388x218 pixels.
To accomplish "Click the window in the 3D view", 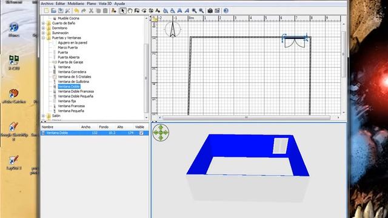I will (x=281, y=146).
